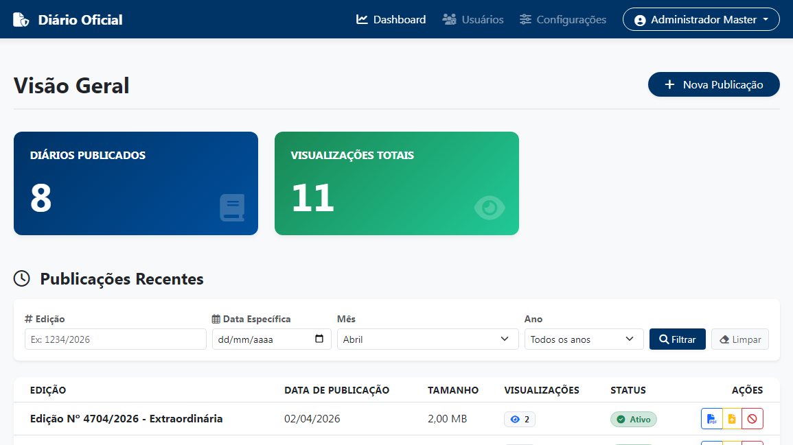Click the TAMANHO column header
Viewport: 793px width, 445px height.
[x=453, y=390]
